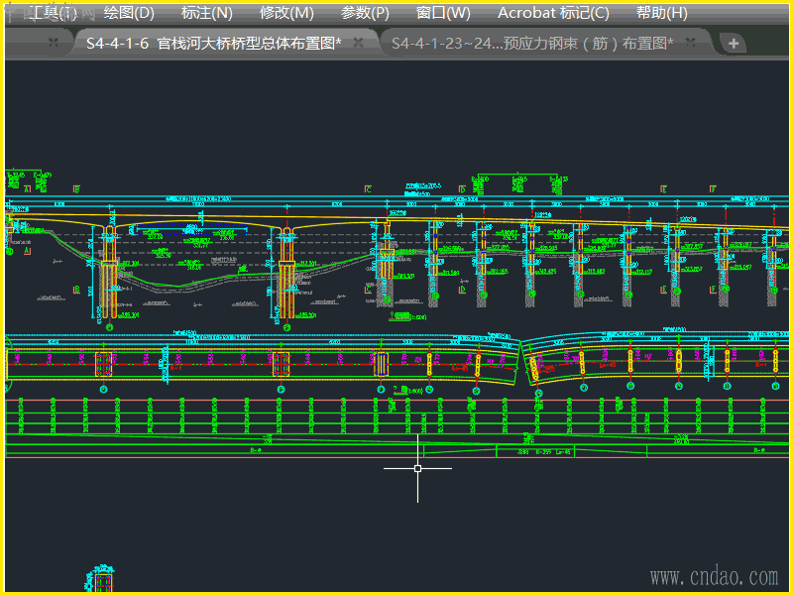Close the partially hidden leftmost tab

pyautogui.click(x=54, y=43)
